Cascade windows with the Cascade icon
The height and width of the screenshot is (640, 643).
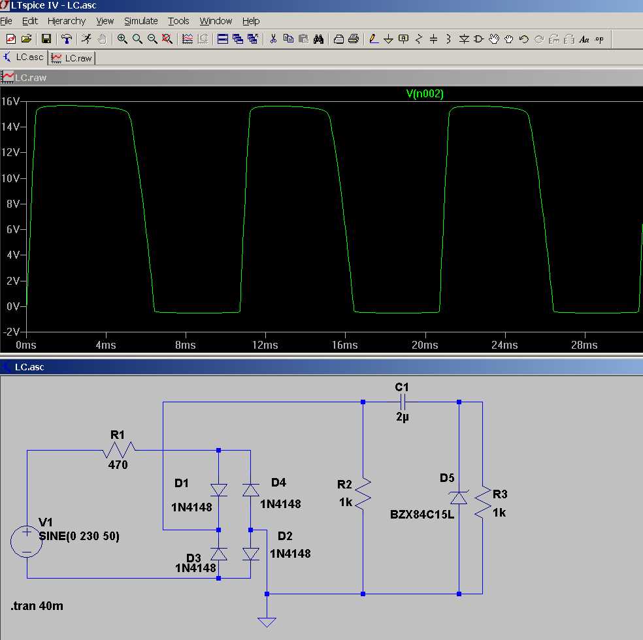tap(238, 39)
